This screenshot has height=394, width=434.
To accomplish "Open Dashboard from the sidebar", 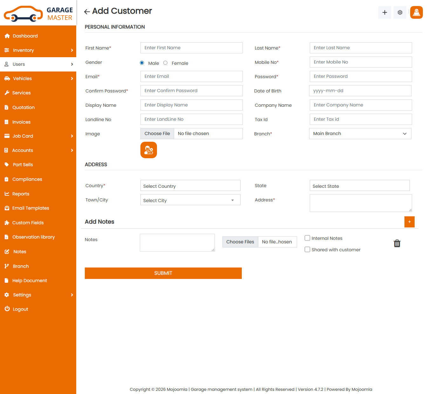I will 25,36.
